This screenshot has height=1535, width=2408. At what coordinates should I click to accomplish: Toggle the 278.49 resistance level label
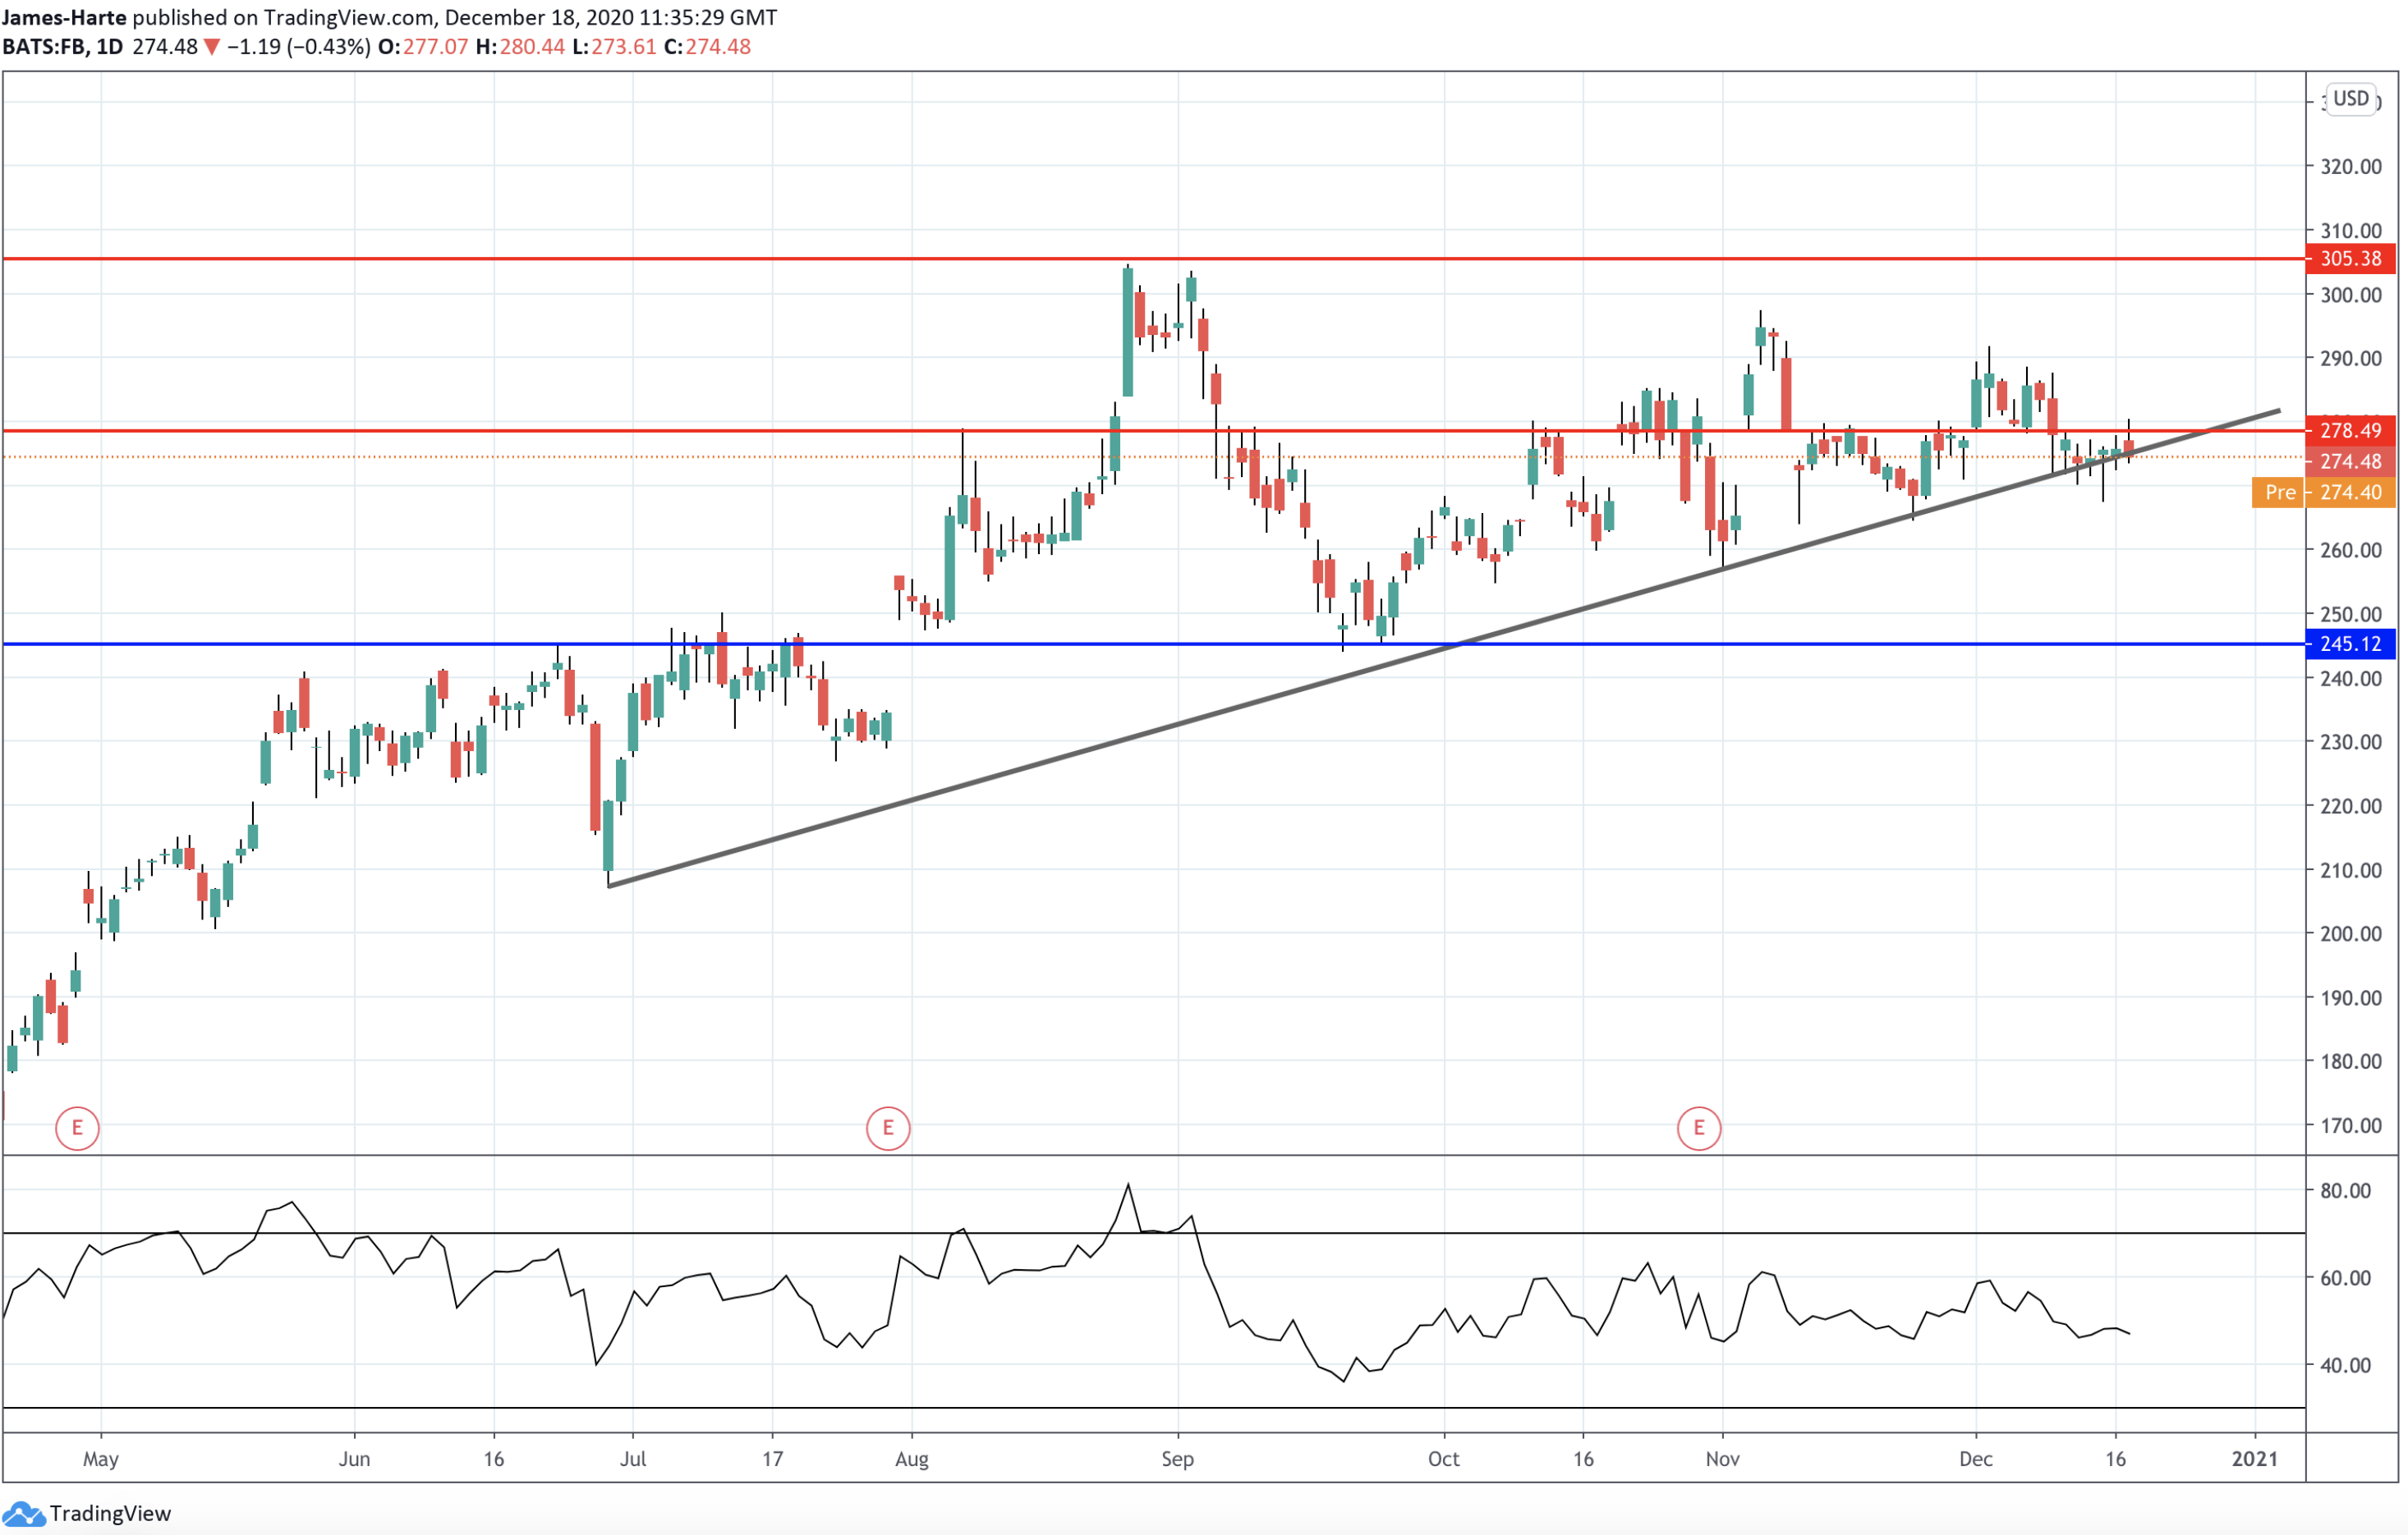pos(2352,431)
